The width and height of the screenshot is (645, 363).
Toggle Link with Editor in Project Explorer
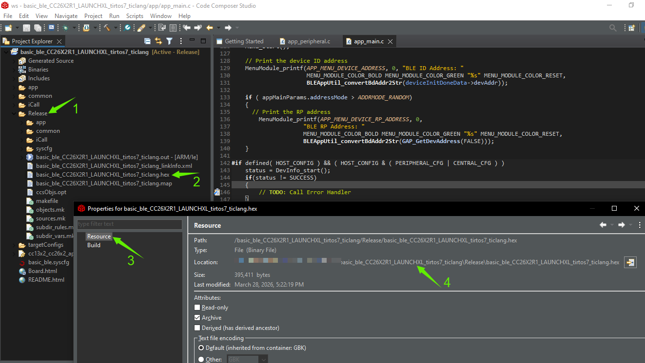point(158,41)
